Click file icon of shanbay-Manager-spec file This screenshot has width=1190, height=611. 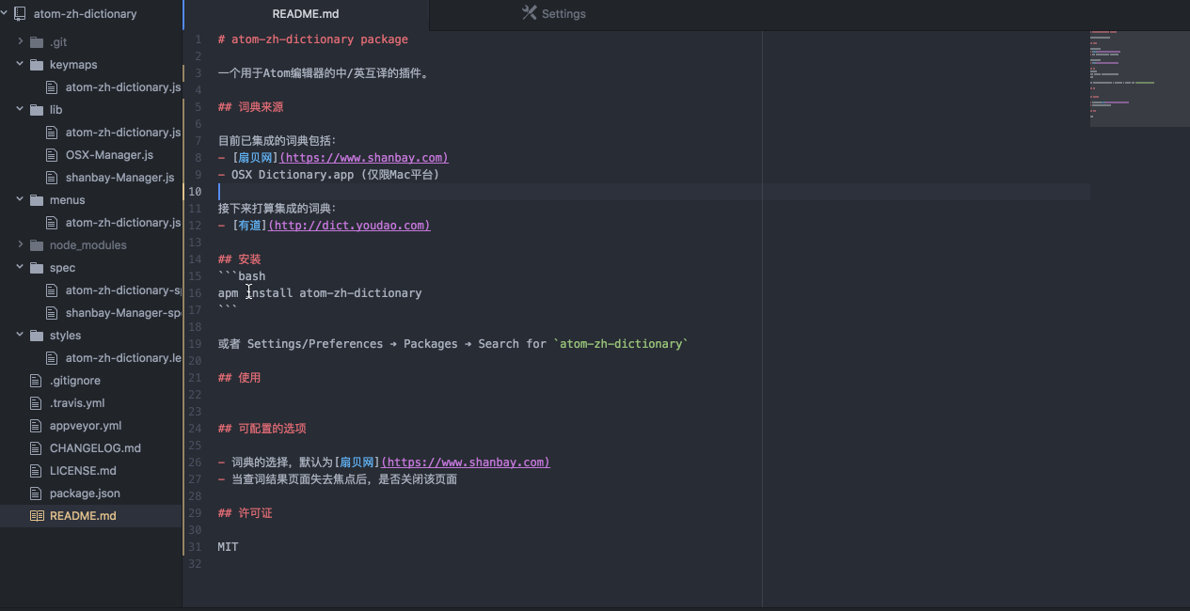coord(53,313)
